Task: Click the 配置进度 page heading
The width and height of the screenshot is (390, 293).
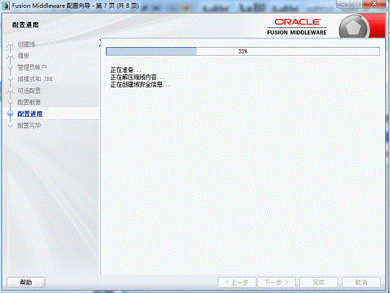Action: (25, 25)
